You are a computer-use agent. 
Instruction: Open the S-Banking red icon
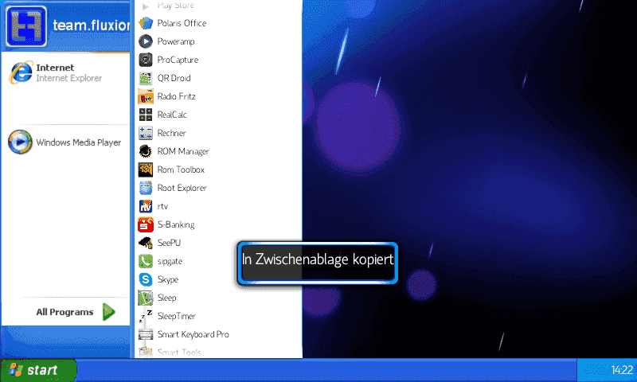click(x=146, y=224)
